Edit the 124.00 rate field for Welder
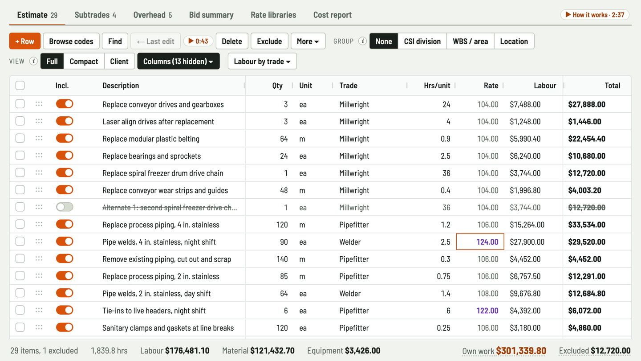 480,242
